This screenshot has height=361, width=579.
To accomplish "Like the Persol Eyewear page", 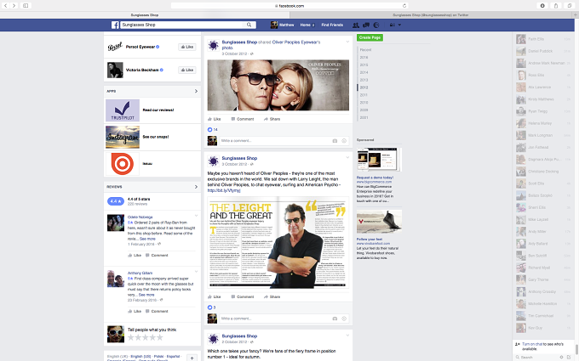I will click(187, 47).
